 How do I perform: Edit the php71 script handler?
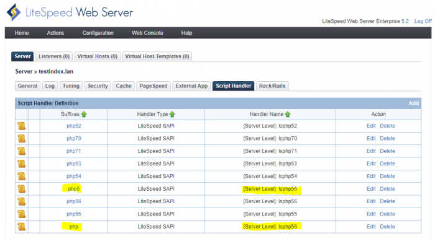(x=371, y=151)
